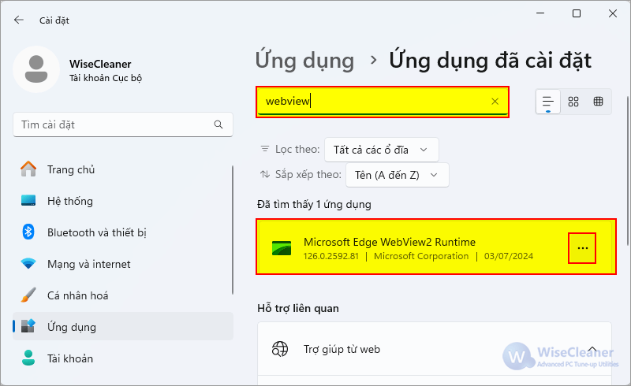Viewport: 631px width, 386px height.
Task: Click the Trang chủ home icon
Action: (x=28, y=169)
